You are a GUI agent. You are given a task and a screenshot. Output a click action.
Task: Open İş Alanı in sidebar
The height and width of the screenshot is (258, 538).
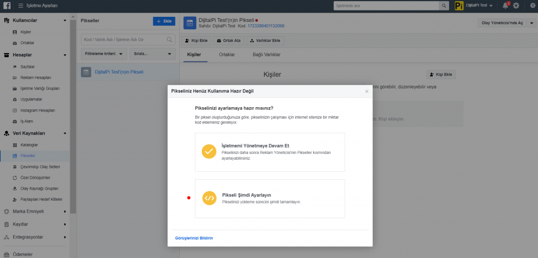pos(27,121)
